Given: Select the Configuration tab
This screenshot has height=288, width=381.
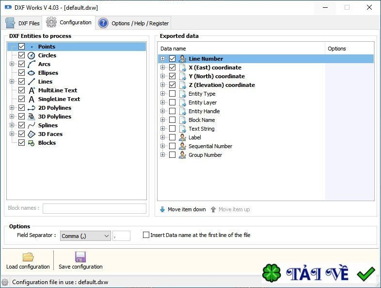Looking at the screenshot, I should [69, 22].
